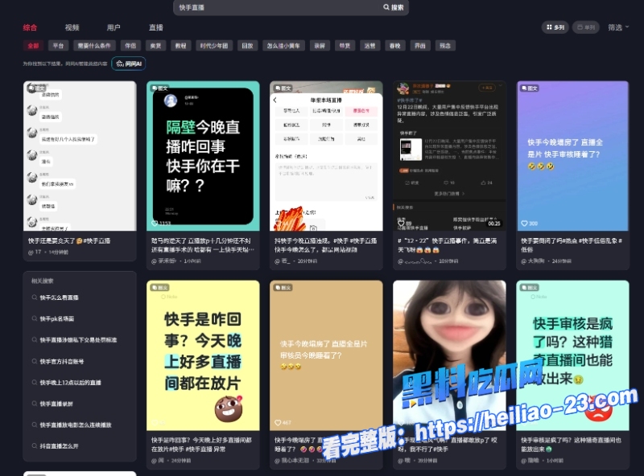This screenshot has width=644, height=476.
Task: Search related term 快手怎么看直播
Action: (59, 297)
